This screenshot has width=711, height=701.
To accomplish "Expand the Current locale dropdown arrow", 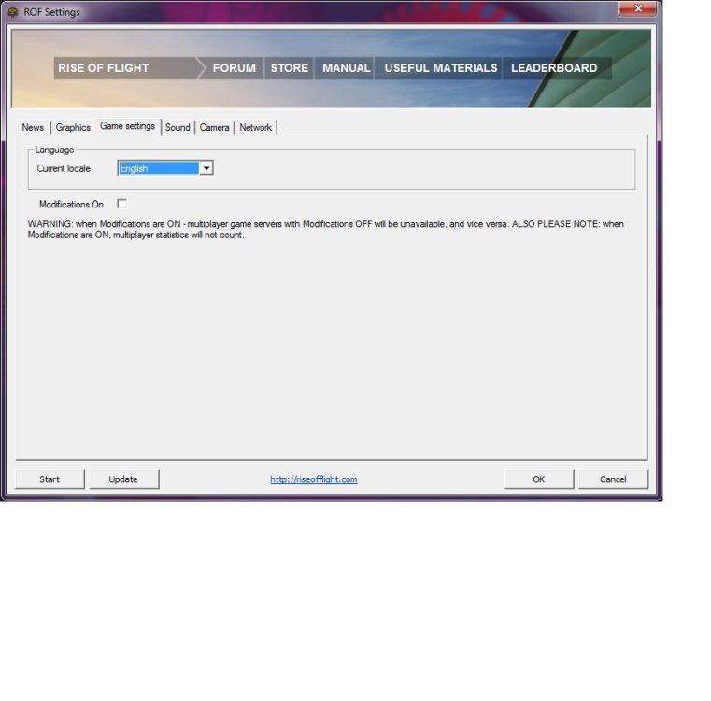I will coord(206,168).
